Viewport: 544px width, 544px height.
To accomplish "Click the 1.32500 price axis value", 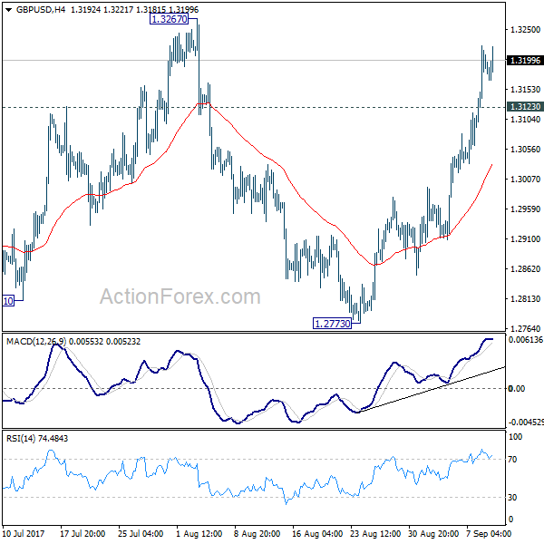I will (525, 30).
